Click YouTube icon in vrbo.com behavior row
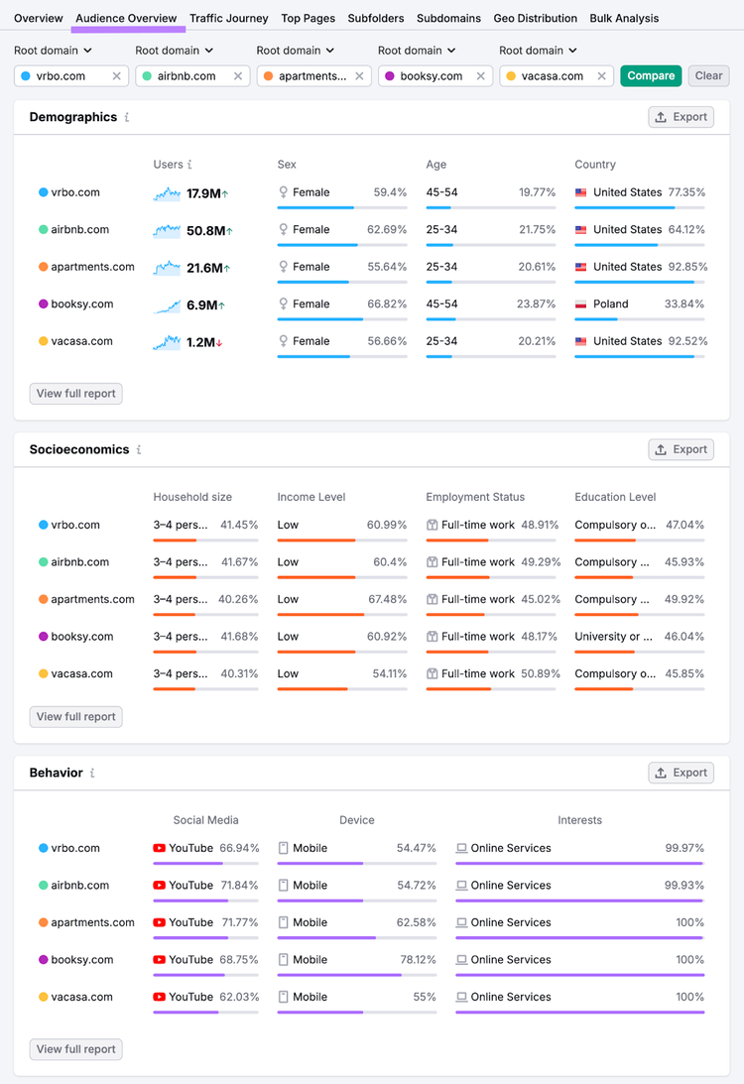 click(x=159, y=848)
